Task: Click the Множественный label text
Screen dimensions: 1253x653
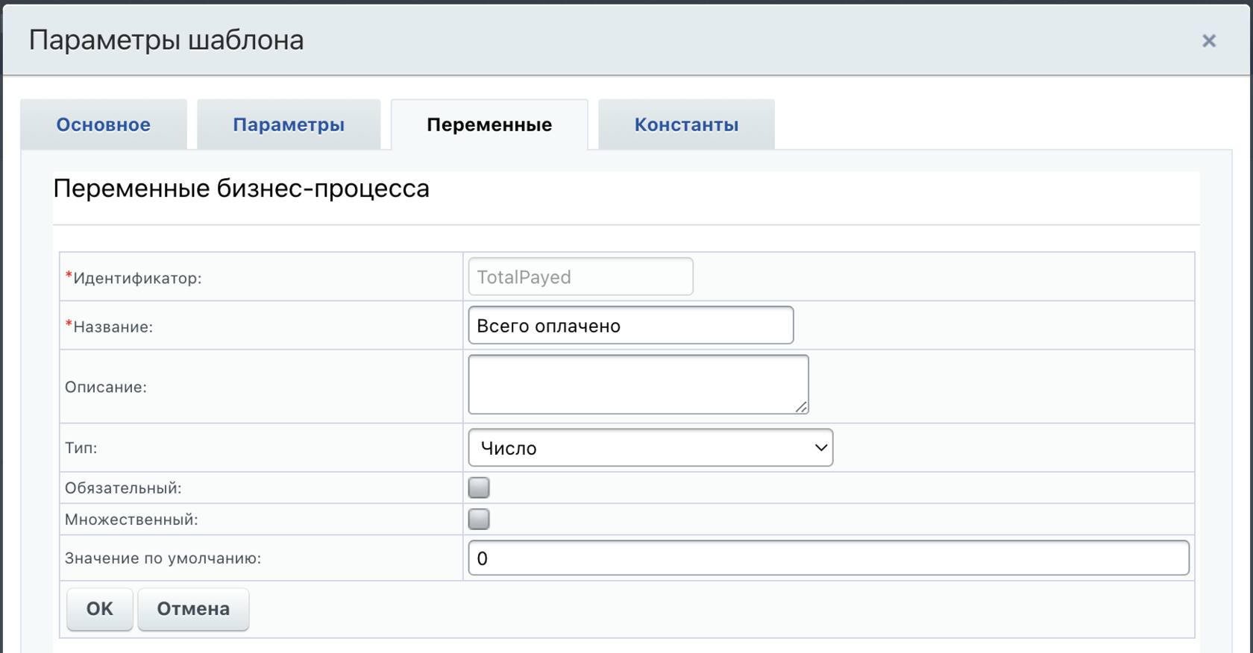Action: [131, 520]
